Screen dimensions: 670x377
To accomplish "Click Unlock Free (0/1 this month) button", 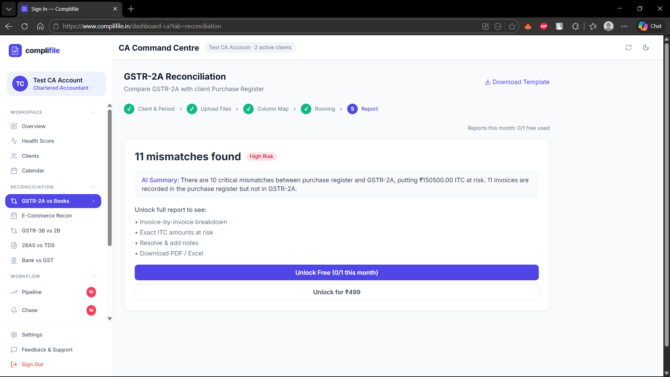I will click(337, 273).
